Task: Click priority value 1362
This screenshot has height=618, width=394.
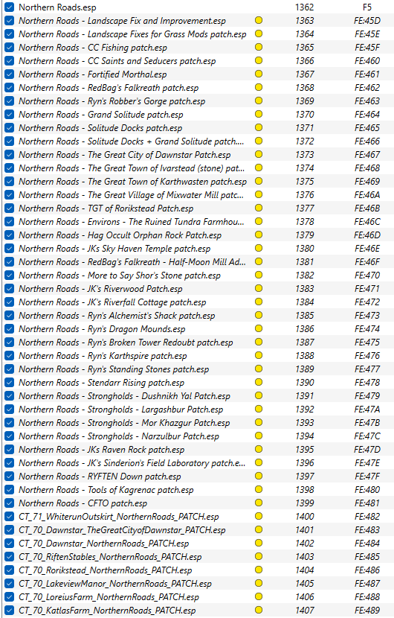Action: tap(305, 7)
